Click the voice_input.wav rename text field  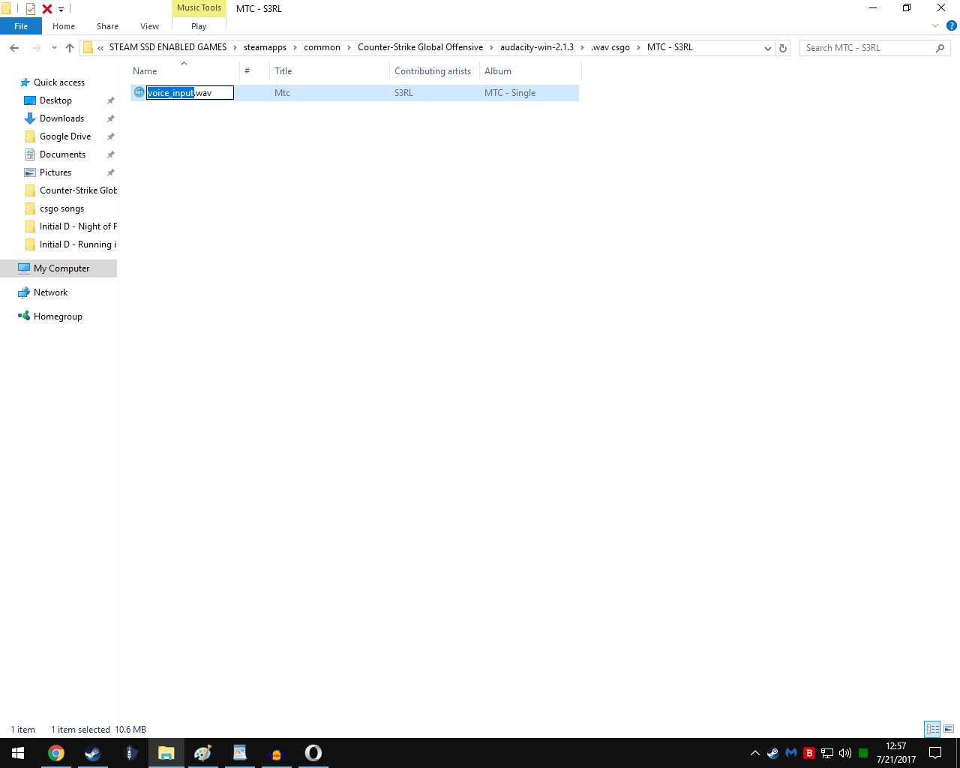pos(190,93)
